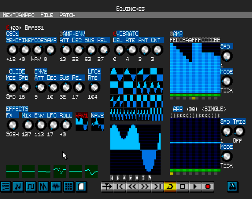The width and height of the screenshot is (252, 199).
Task: Toggle the AMP table power icon
Action: pyautogui.click(x=171, y=34)
